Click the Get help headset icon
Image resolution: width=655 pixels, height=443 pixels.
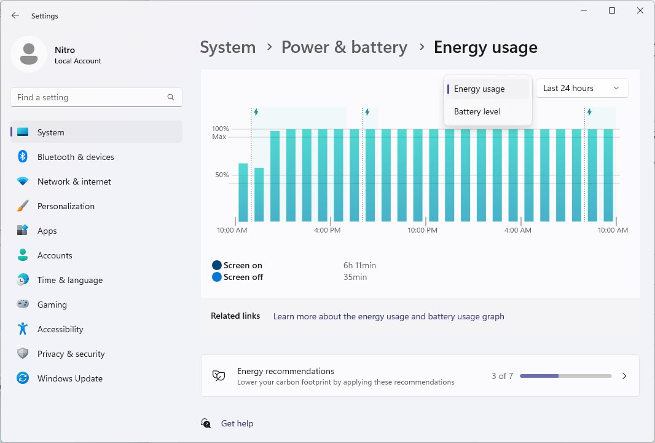206,423
